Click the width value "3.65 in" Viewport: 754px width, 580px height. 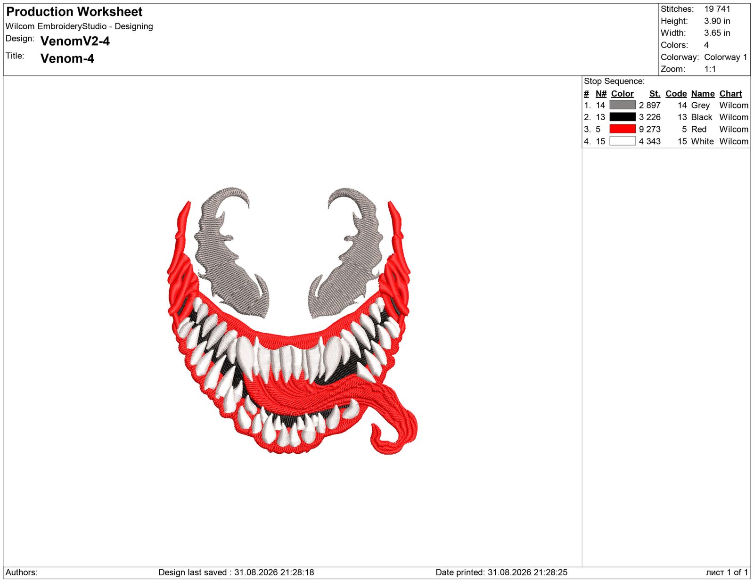tap(717, 33)
